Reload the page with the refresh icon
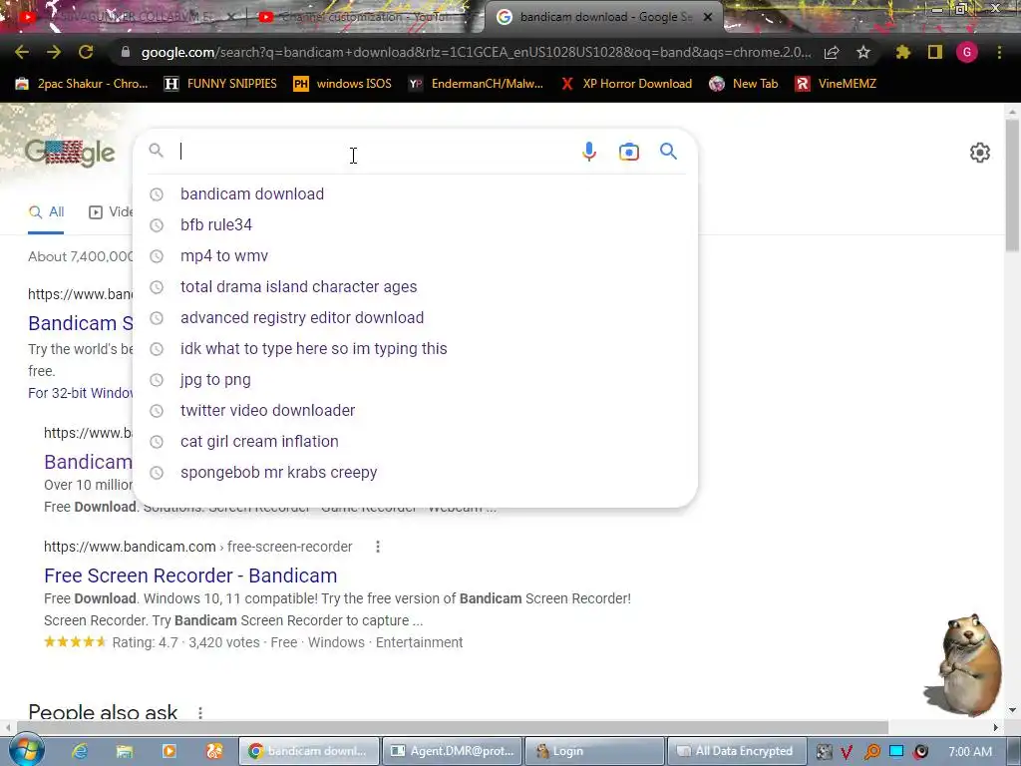The image size is (1021, 766). coord(86,52)
